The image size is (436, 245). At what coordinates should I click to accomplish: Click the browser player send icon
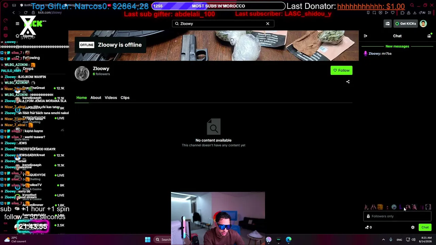tap(386, 13)
